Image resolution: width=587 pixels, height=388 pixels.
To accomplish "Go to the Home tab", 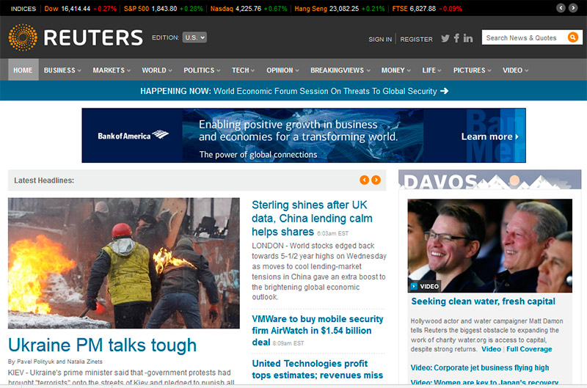I will pos(23,70).
